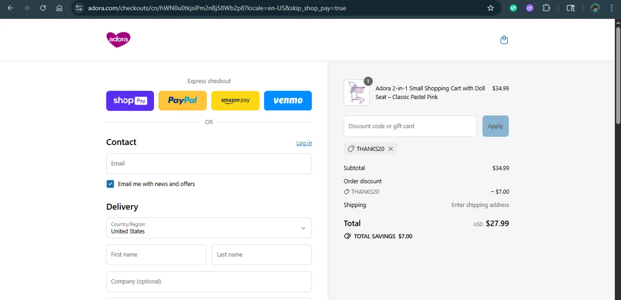Click the Subtotal $34.99 value
The image size is (621, 300).
coord(501,168)
